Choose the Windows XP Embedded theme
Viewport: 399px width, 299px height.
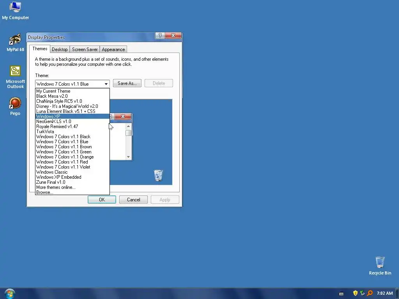72,177
